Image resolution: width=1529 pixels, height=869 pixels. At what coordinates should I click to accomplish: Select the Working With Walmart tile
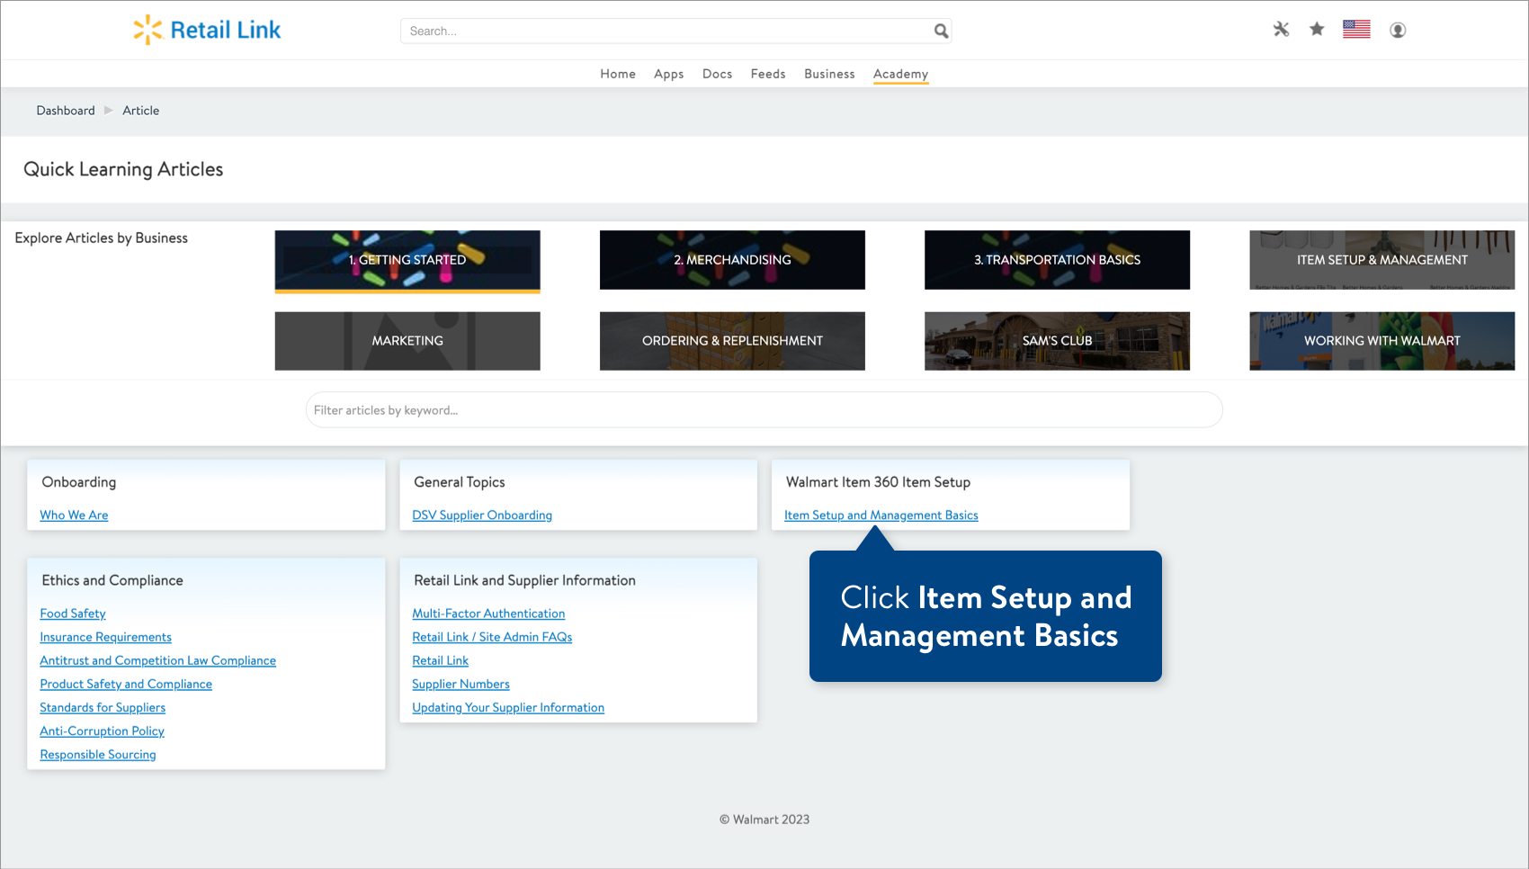1381,341
